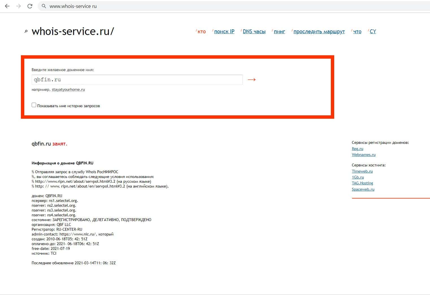Click the red arrow submit button
Screen dimensions: 430x295
pos(251,80)
